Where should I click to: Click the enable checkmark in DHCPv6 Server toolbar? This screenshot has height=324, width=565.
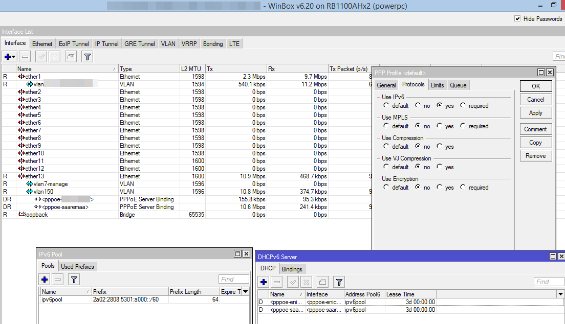coord(293,282)
